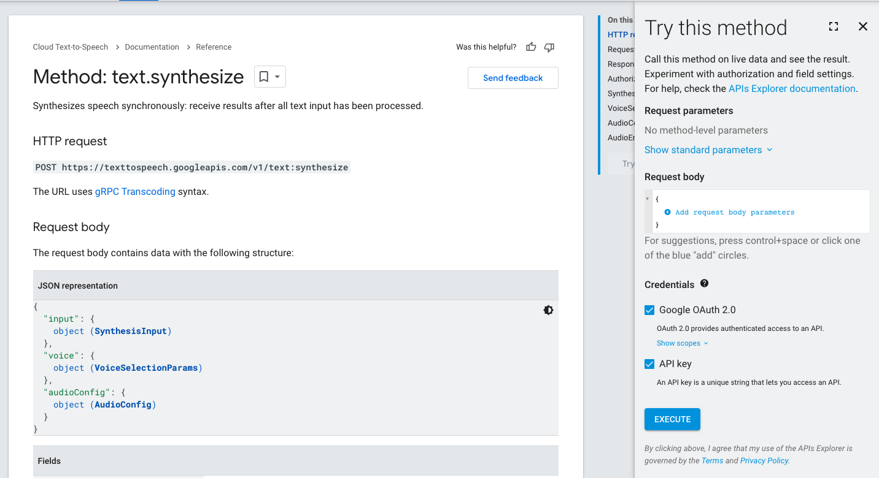Toggle dark theme on JSON code block
This screenshot has height=478, width=879.
(548, 310)
